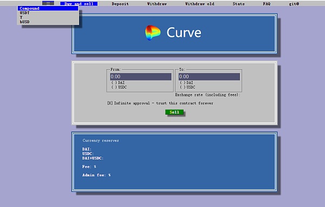
Task: Open the git@ link
Action: point(294,4)
